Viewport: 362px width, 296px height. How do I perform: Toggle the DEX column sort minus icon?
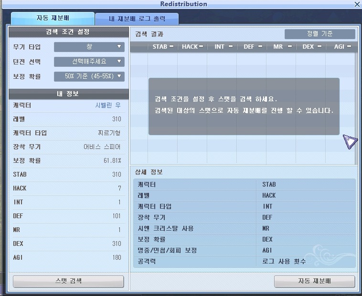point(319,46)
